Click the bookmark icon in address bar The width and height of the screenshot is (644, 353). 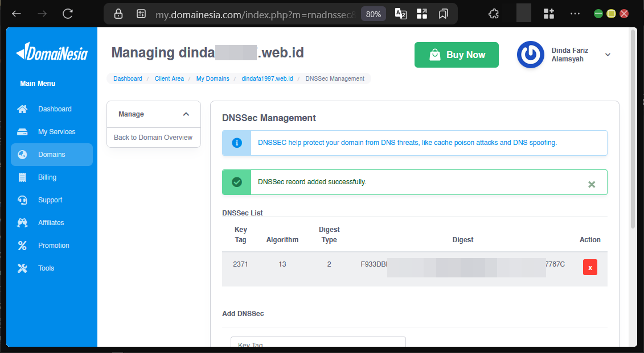pos(443,14)
